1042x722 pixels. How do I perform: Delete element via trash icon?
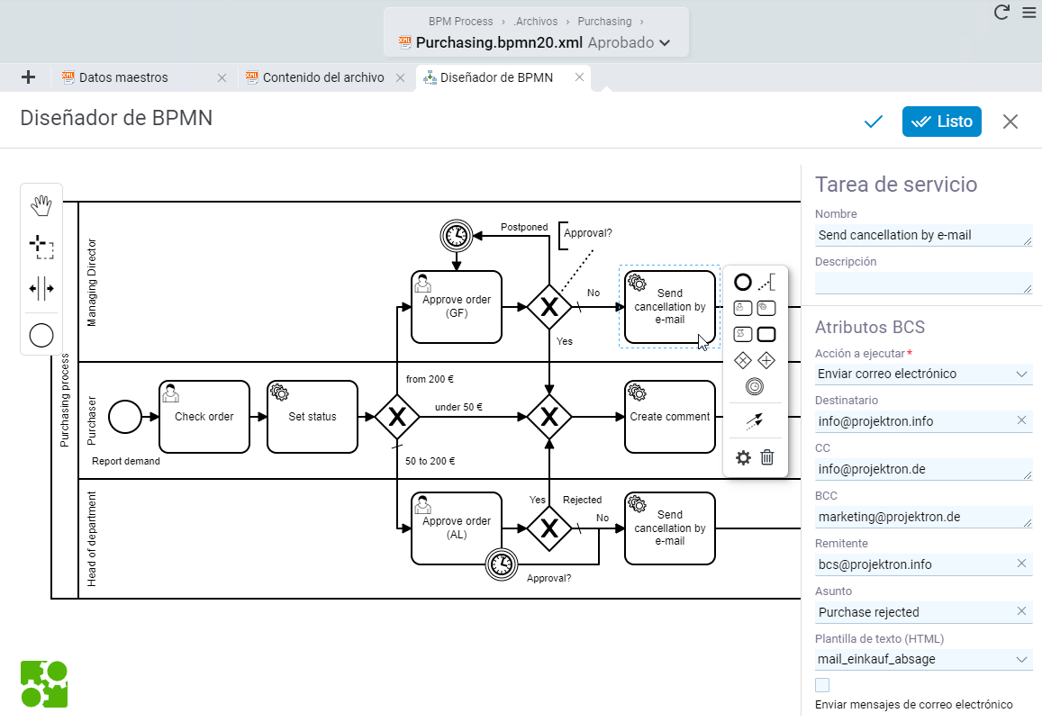pos(767,457)
